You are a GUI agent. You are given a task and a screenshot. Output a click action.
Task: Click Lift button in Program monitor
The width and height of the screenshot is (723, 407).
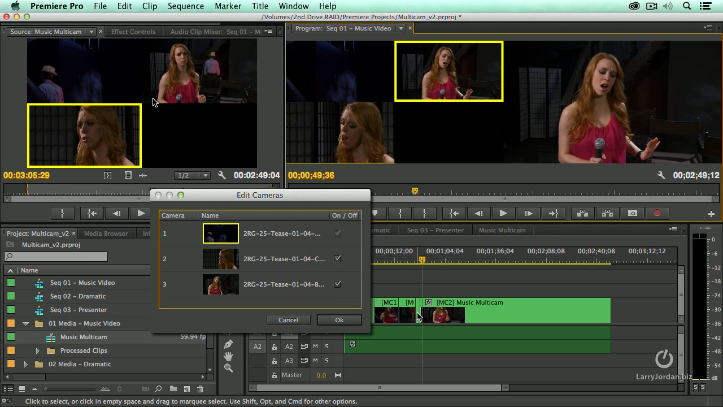click(x=582, y=213)
